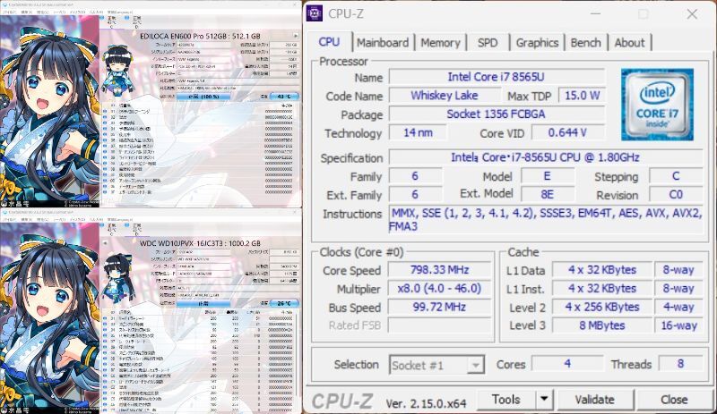Click the Socket 1356 FCBGA package value
Screen dimensions: 717x414
(497, 114)
